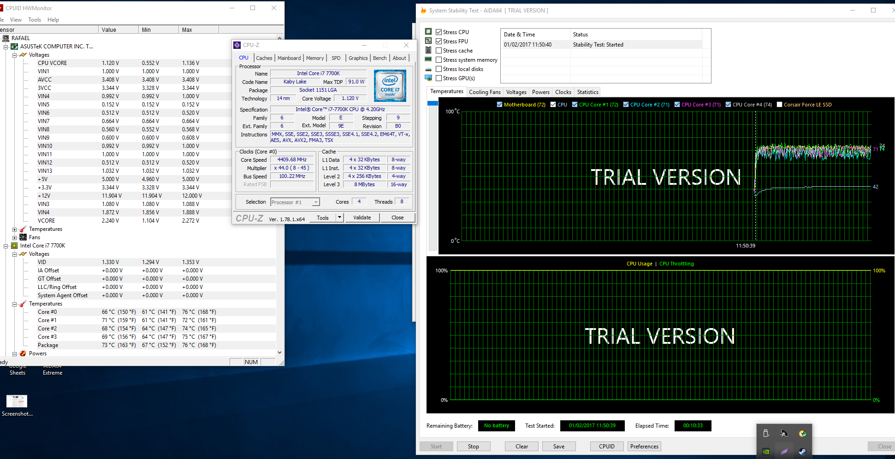Collapse the ASUSTeK COMPUTER INC. tree node
The image size is (895, 459).
[6, 47]
